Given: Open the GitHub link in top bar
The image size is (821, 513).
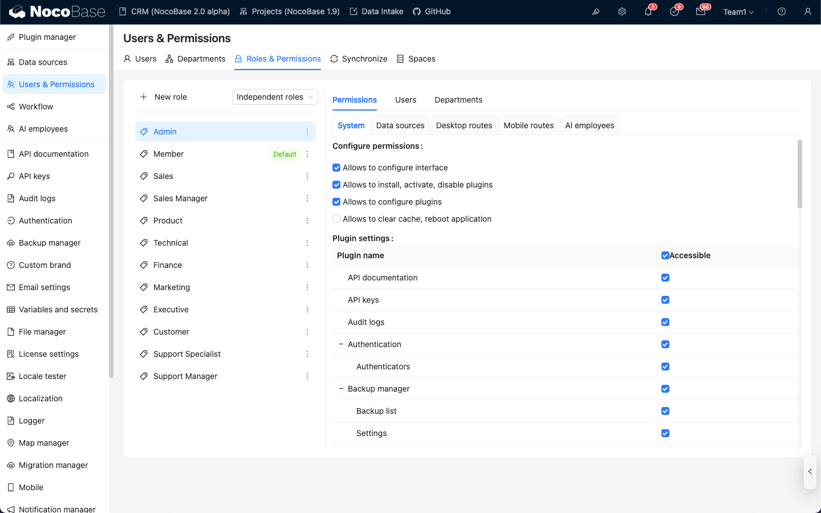Looking at the screenshot, I should (x=432, y=11).
